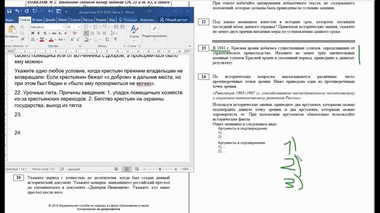The image size is (380, 213).
Task: Click the 'русский' language indicator in status bar
Action: point(74,169)
